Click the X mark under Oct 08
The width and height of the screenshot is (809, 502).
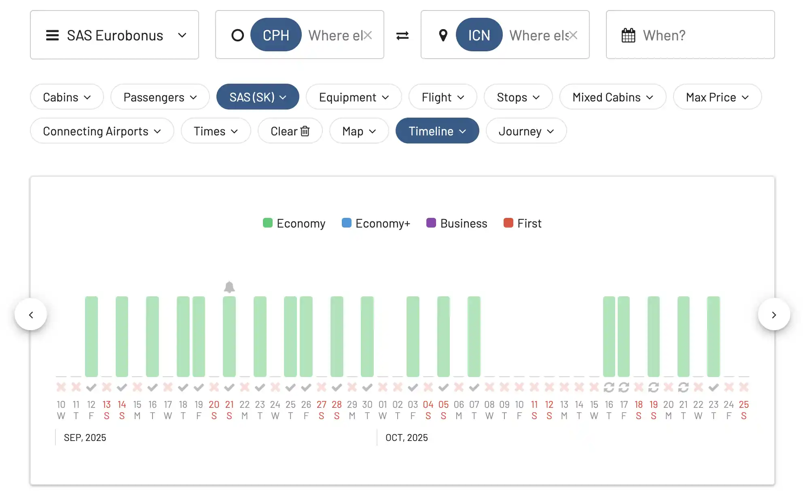489,387
